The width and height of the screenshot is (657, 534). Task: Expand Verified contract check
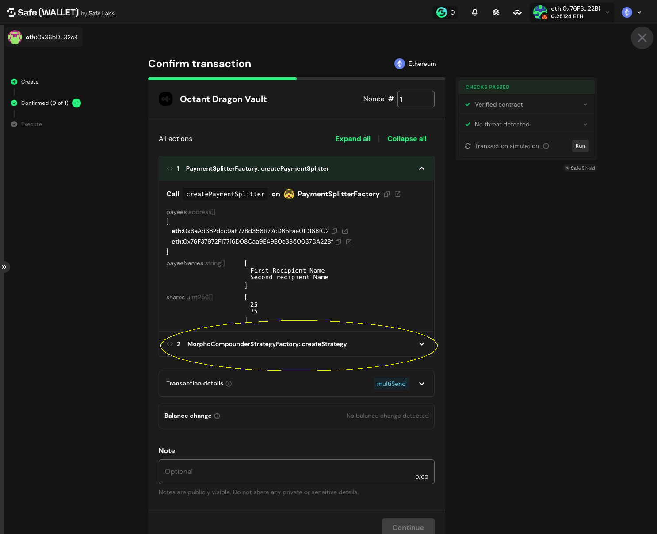[527, 104]
